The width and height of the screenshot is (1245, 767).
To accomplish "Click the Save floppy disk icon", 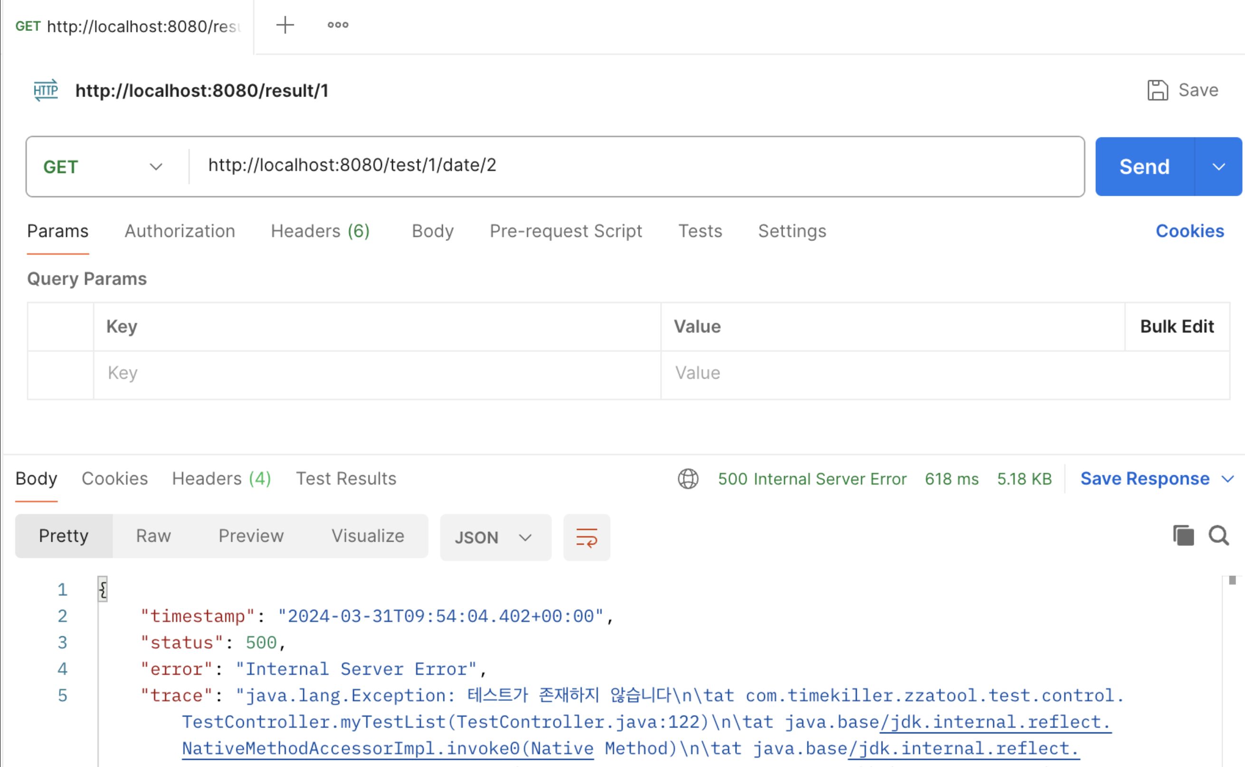I will point(1157,90).
